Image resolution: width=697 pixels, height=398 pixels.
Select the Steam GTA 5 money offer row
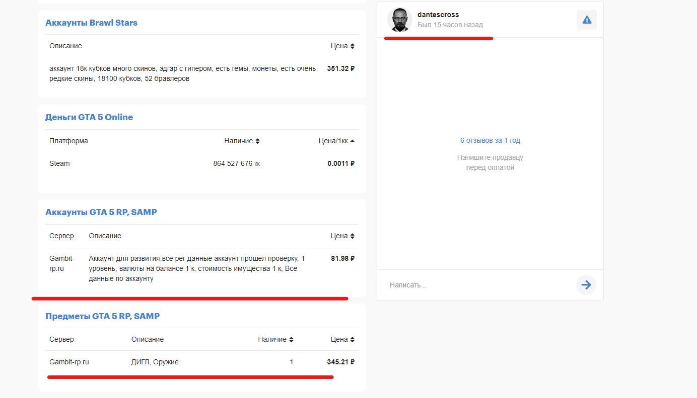[x=201, y=163]
